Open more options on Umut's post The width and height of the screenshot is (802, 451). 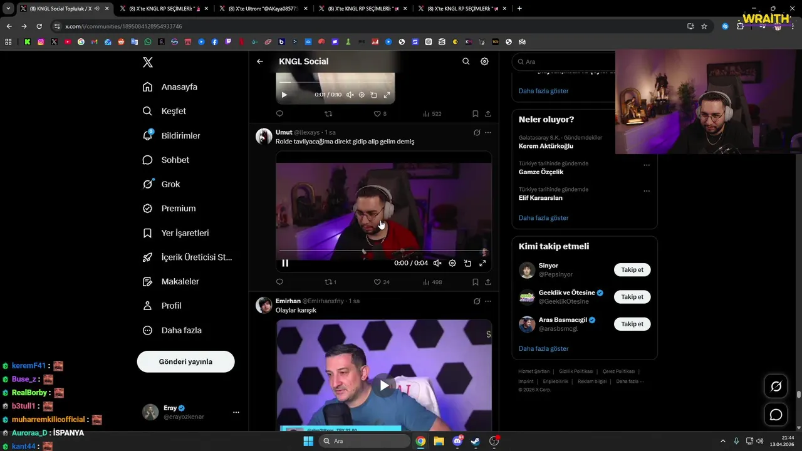pos(487,133)
